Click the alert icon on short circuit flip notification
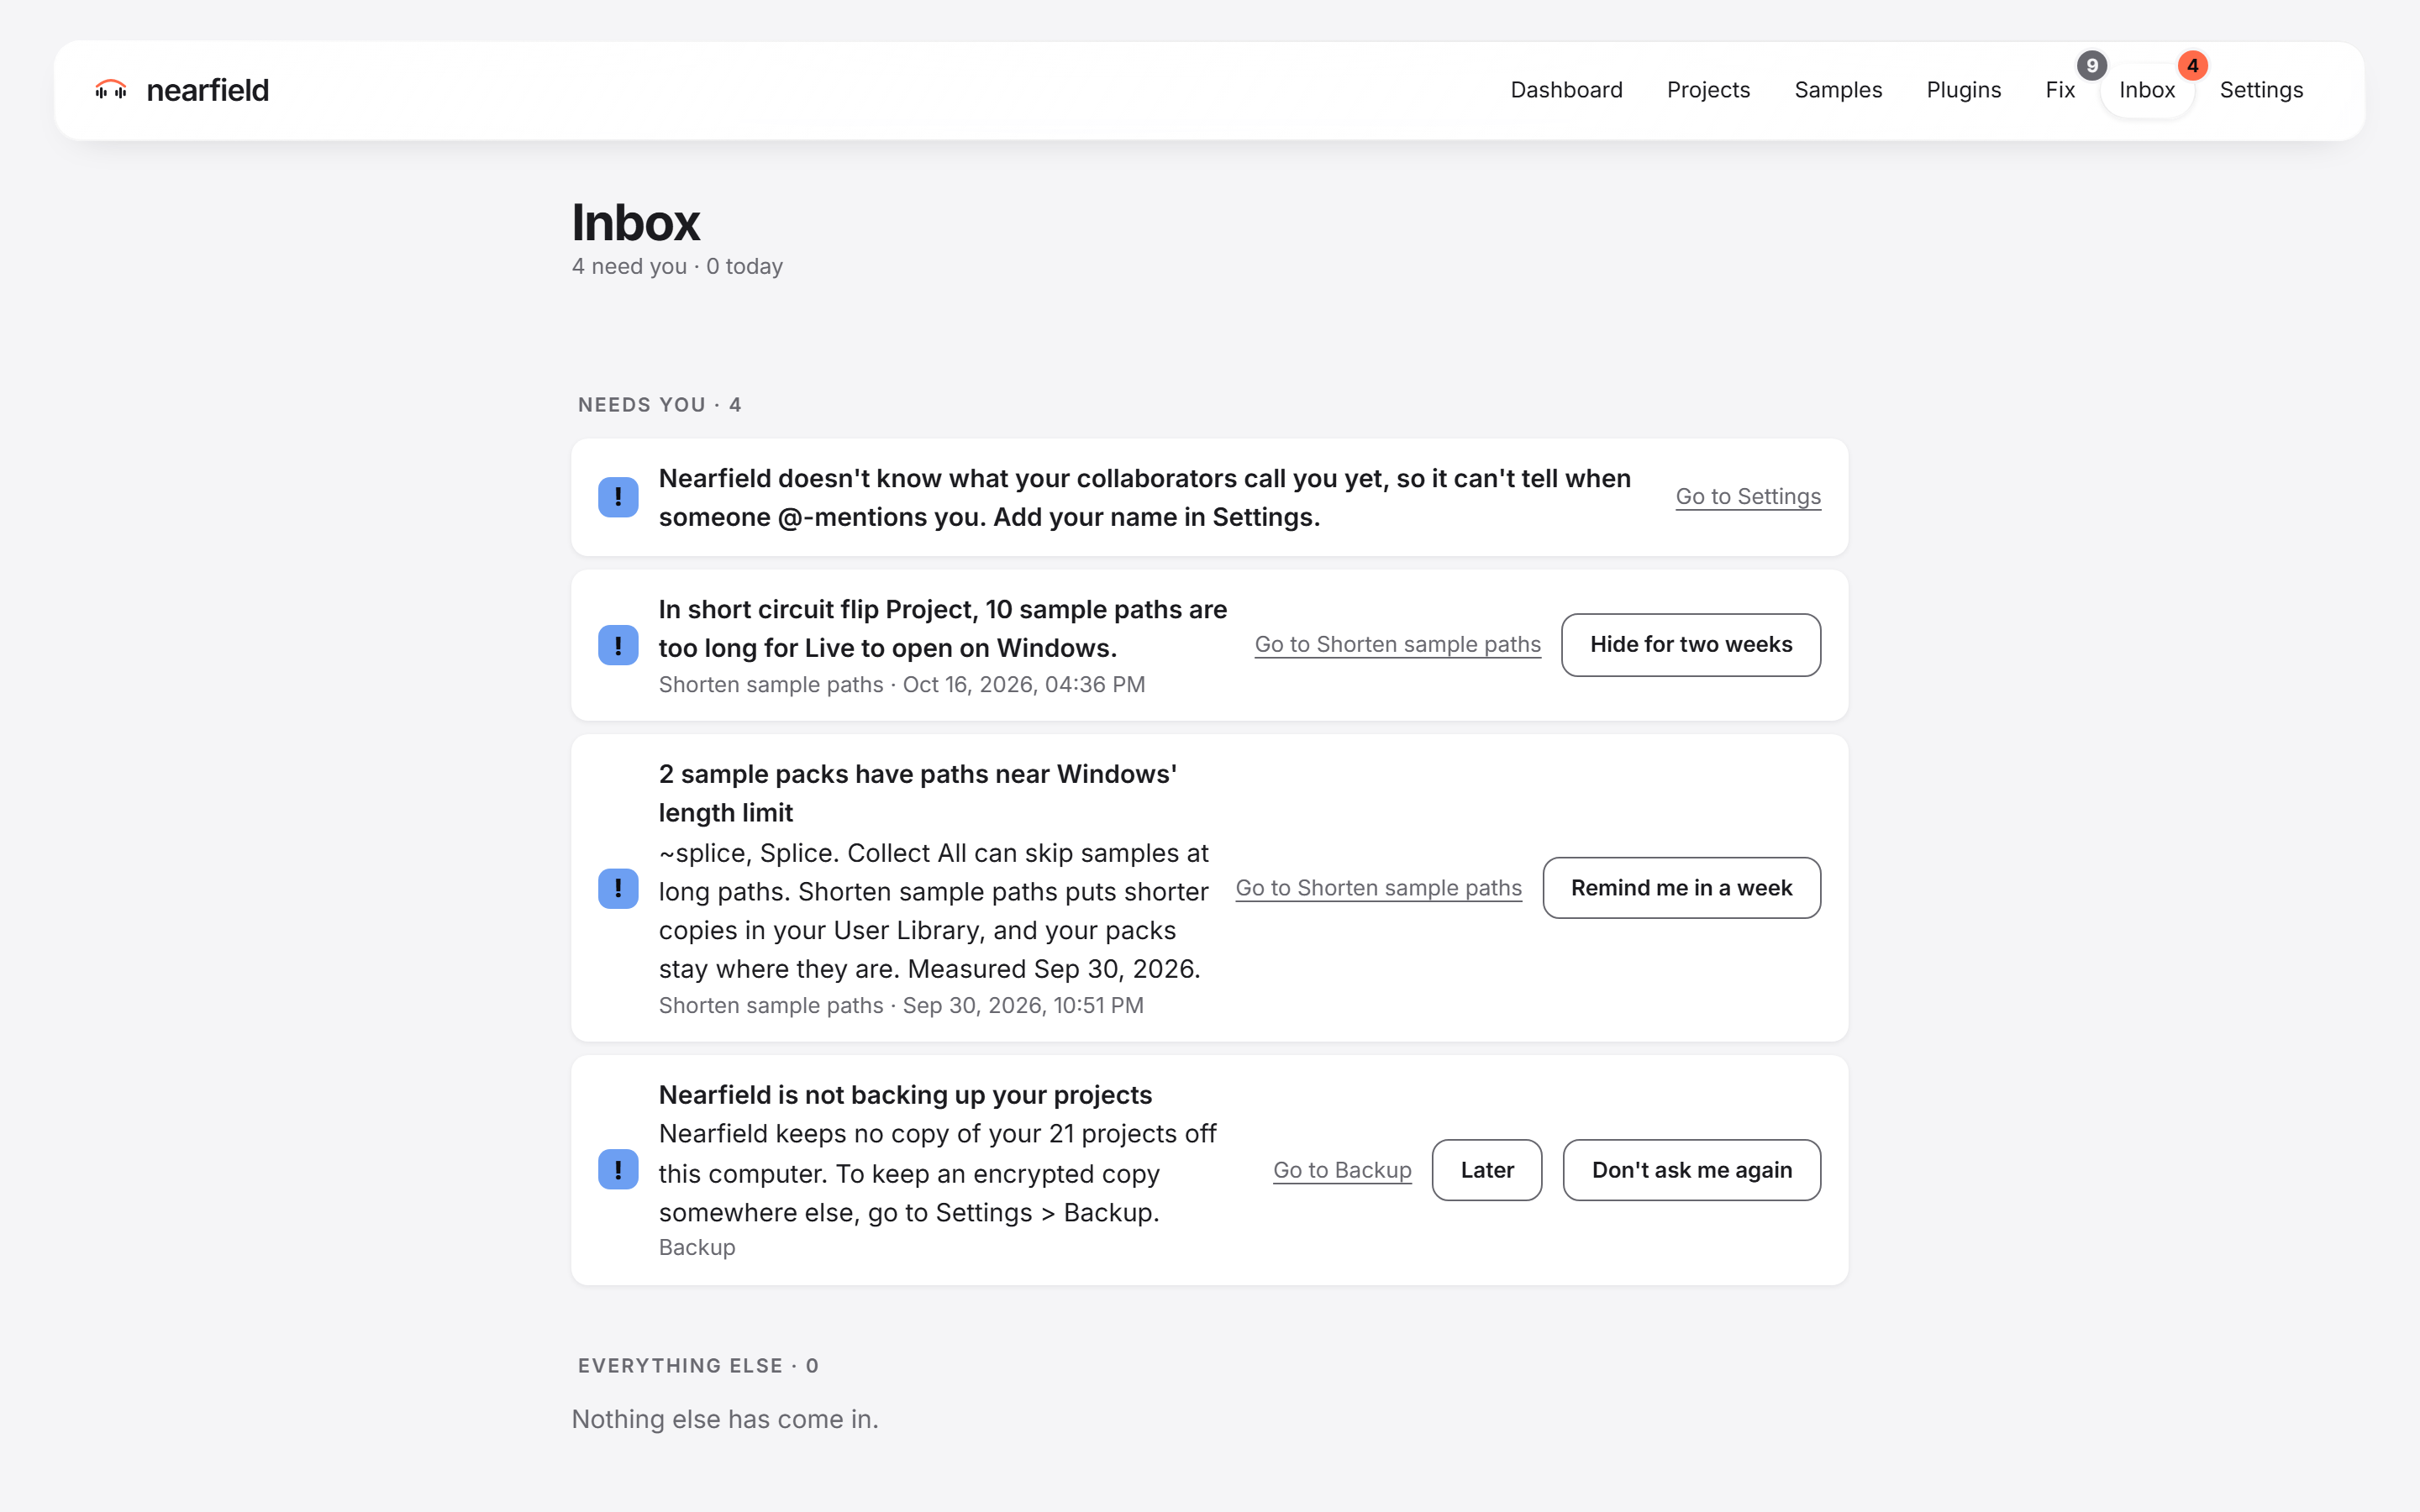 [618, 645]
